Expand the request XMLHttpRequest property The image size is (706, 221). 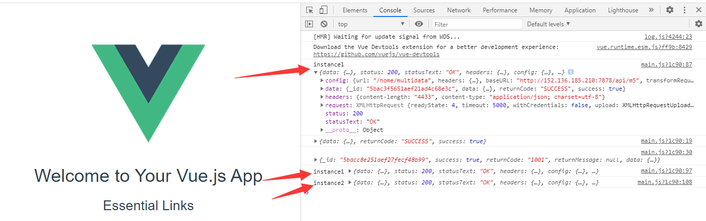point(322,105)
